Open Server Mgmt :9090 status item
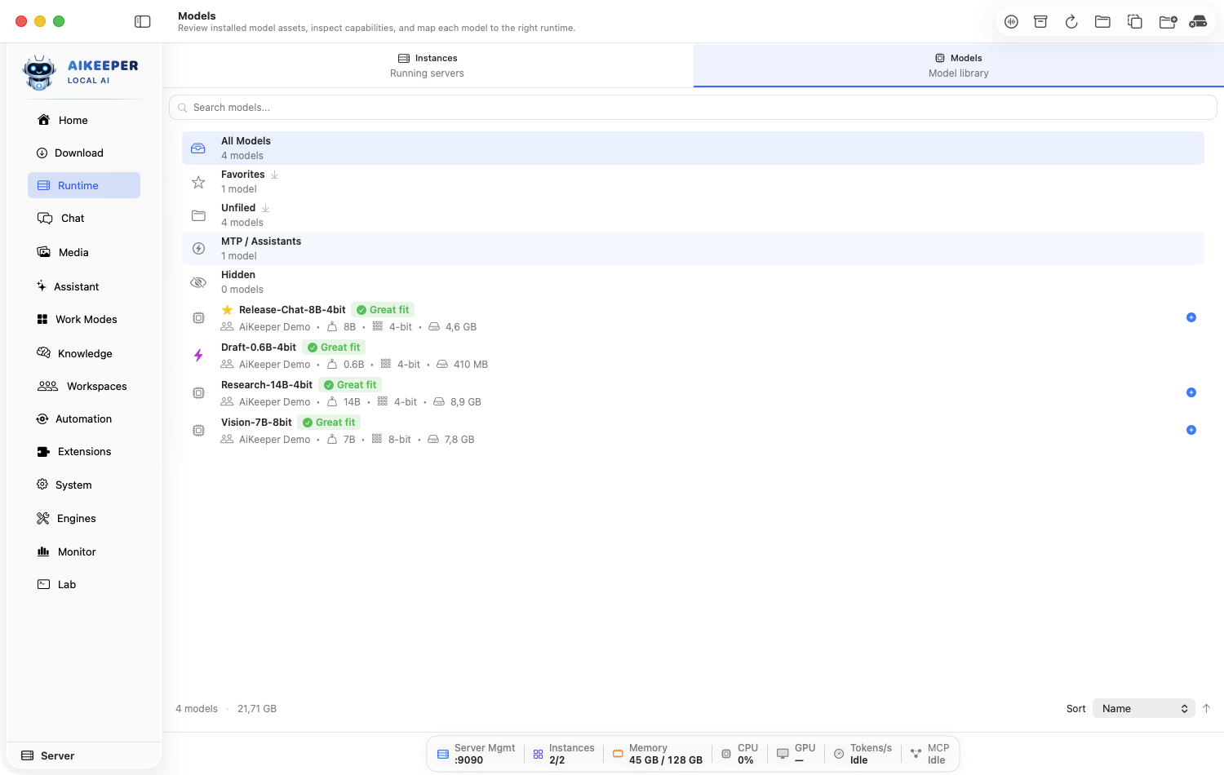The image size is (1224, 775). click(x=477, y=754)
